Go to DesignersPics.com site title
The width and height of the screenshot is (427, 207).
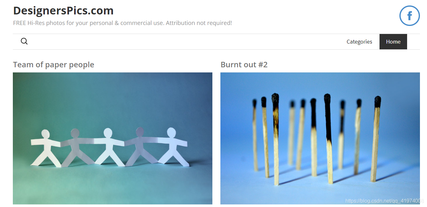click(x=63, y=11)
